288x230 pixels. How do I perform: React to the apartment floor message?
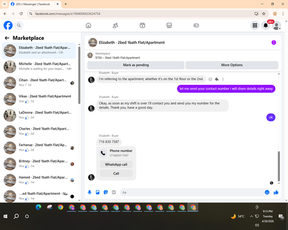tap(210, 79)
